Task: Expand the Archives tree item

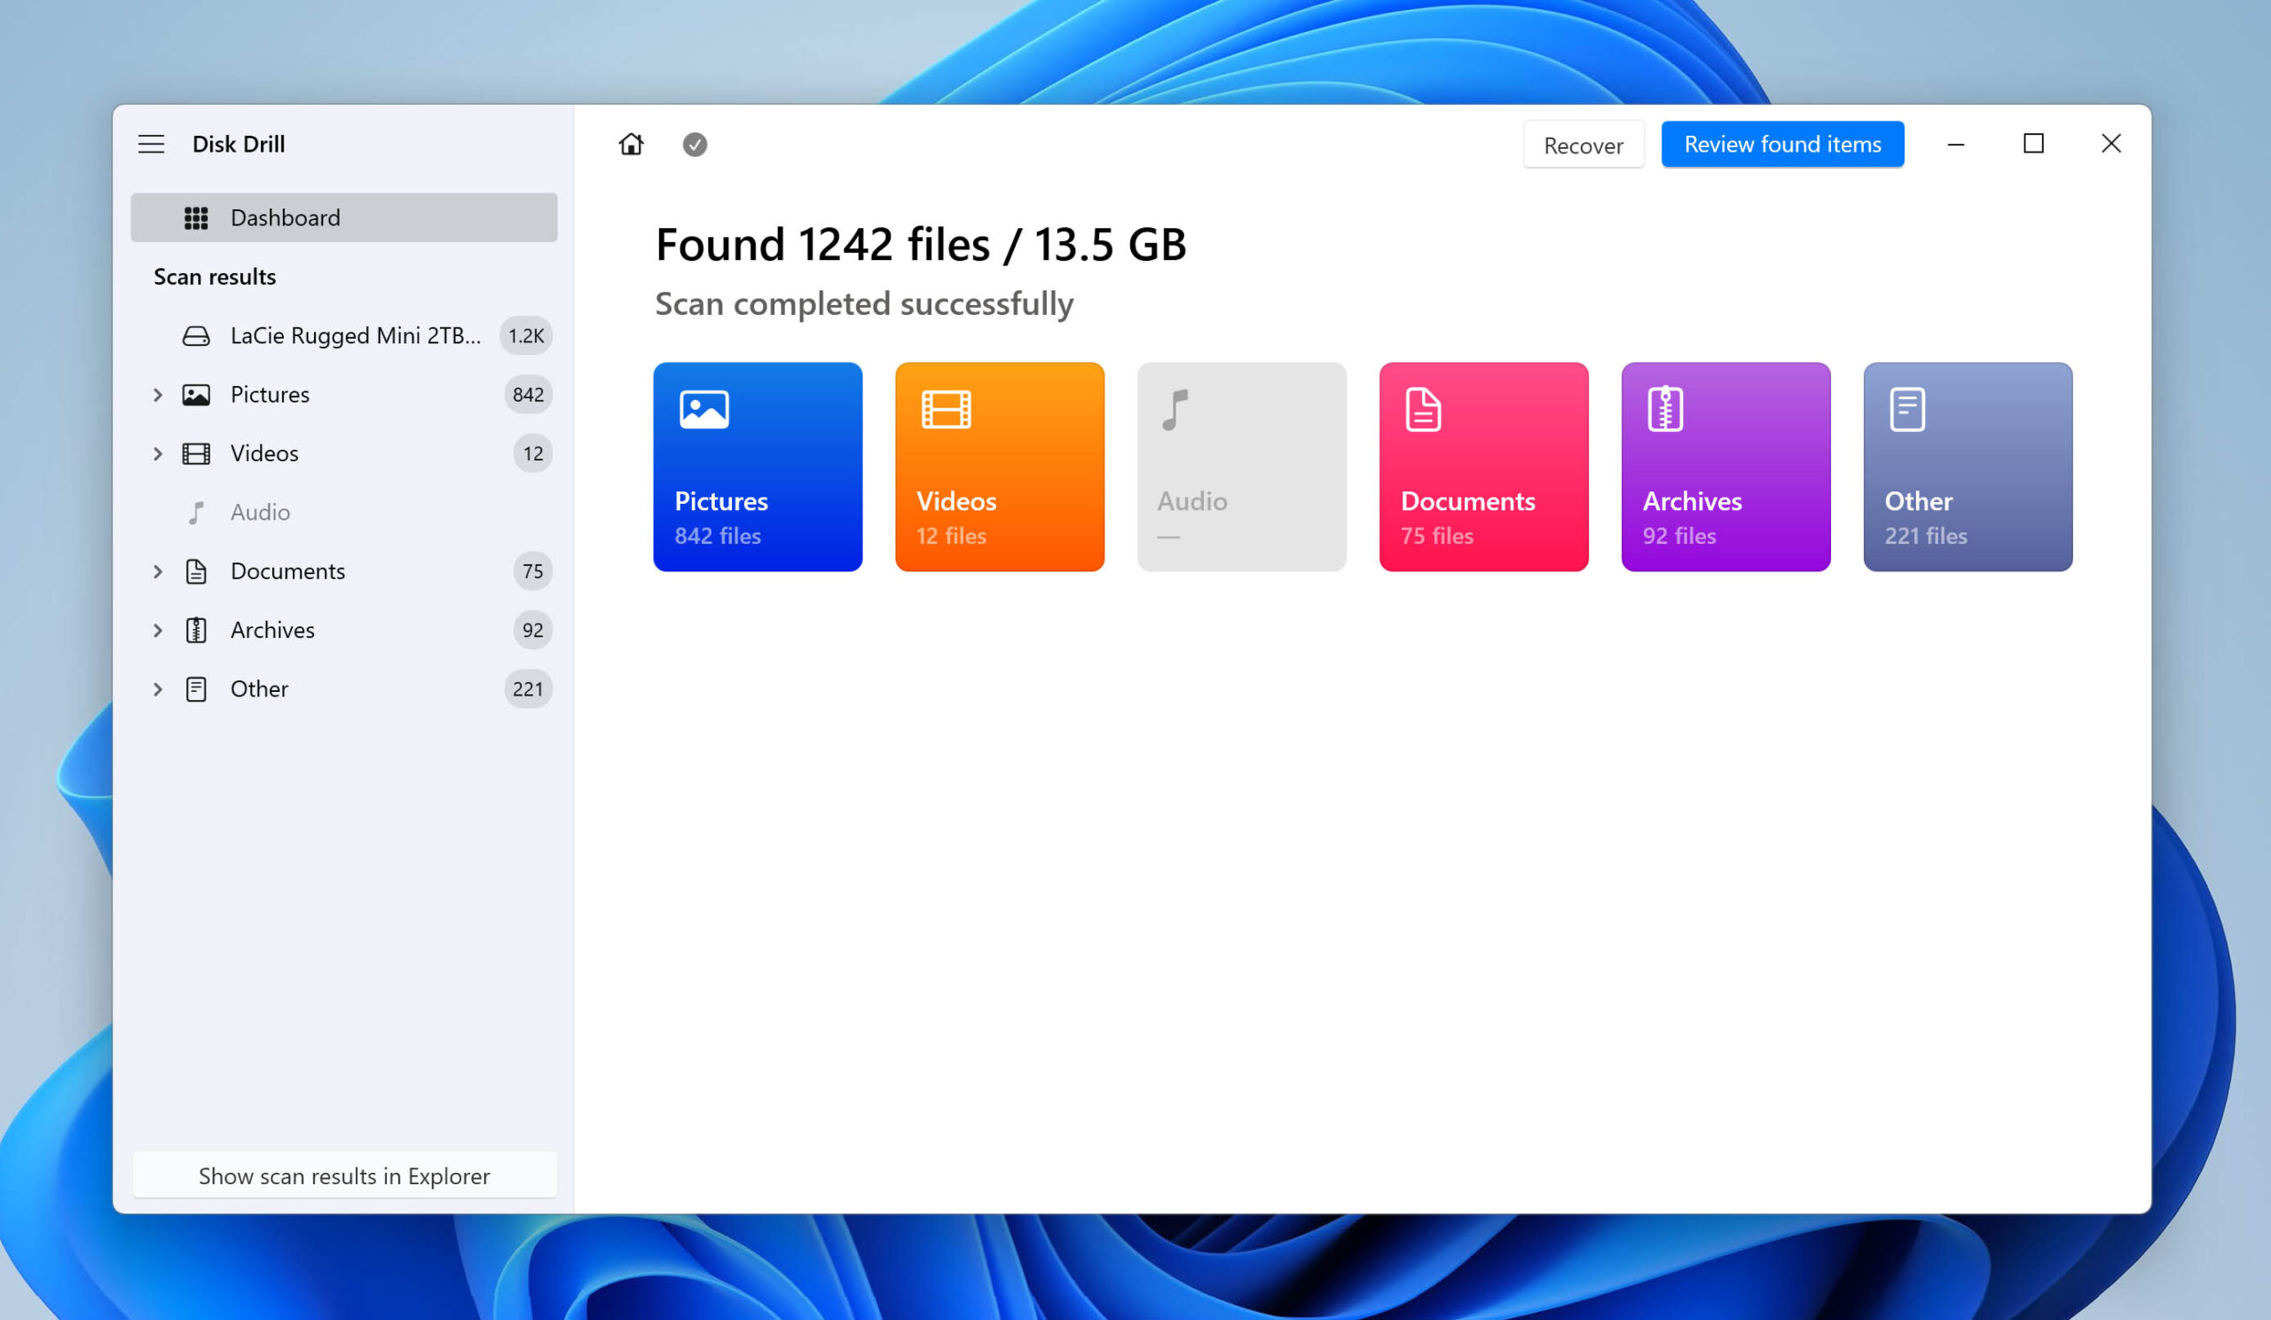Action: click(x=157, y=629)
